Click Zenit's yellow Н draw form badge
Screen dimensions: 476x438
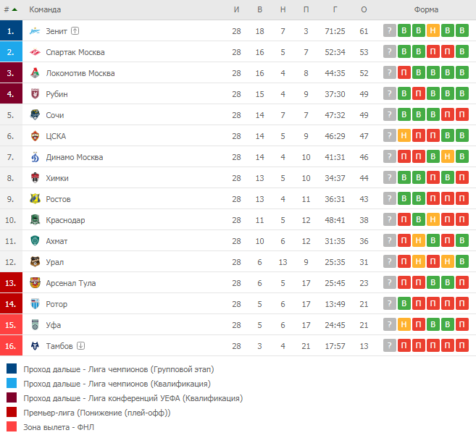click(433, 30)
